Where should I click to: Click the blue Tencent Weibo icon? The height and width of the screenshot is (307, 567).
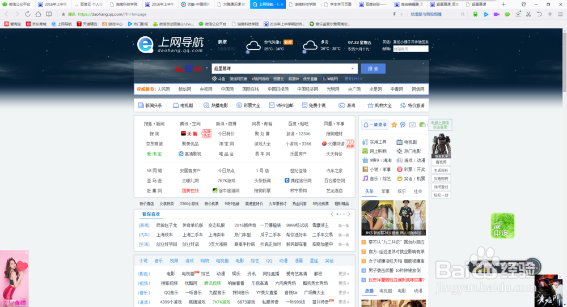[403, 125]
